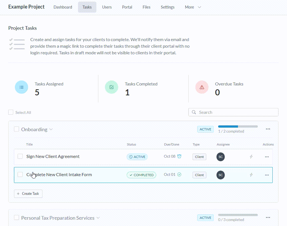Open the Personal Tax Preparation Services three-dot menu
This screenshot has width=287, height=226.
(x=268, y=217)
